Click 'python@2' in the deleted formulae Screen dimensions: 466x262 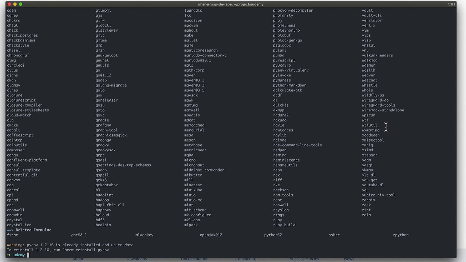click(273, 235)
